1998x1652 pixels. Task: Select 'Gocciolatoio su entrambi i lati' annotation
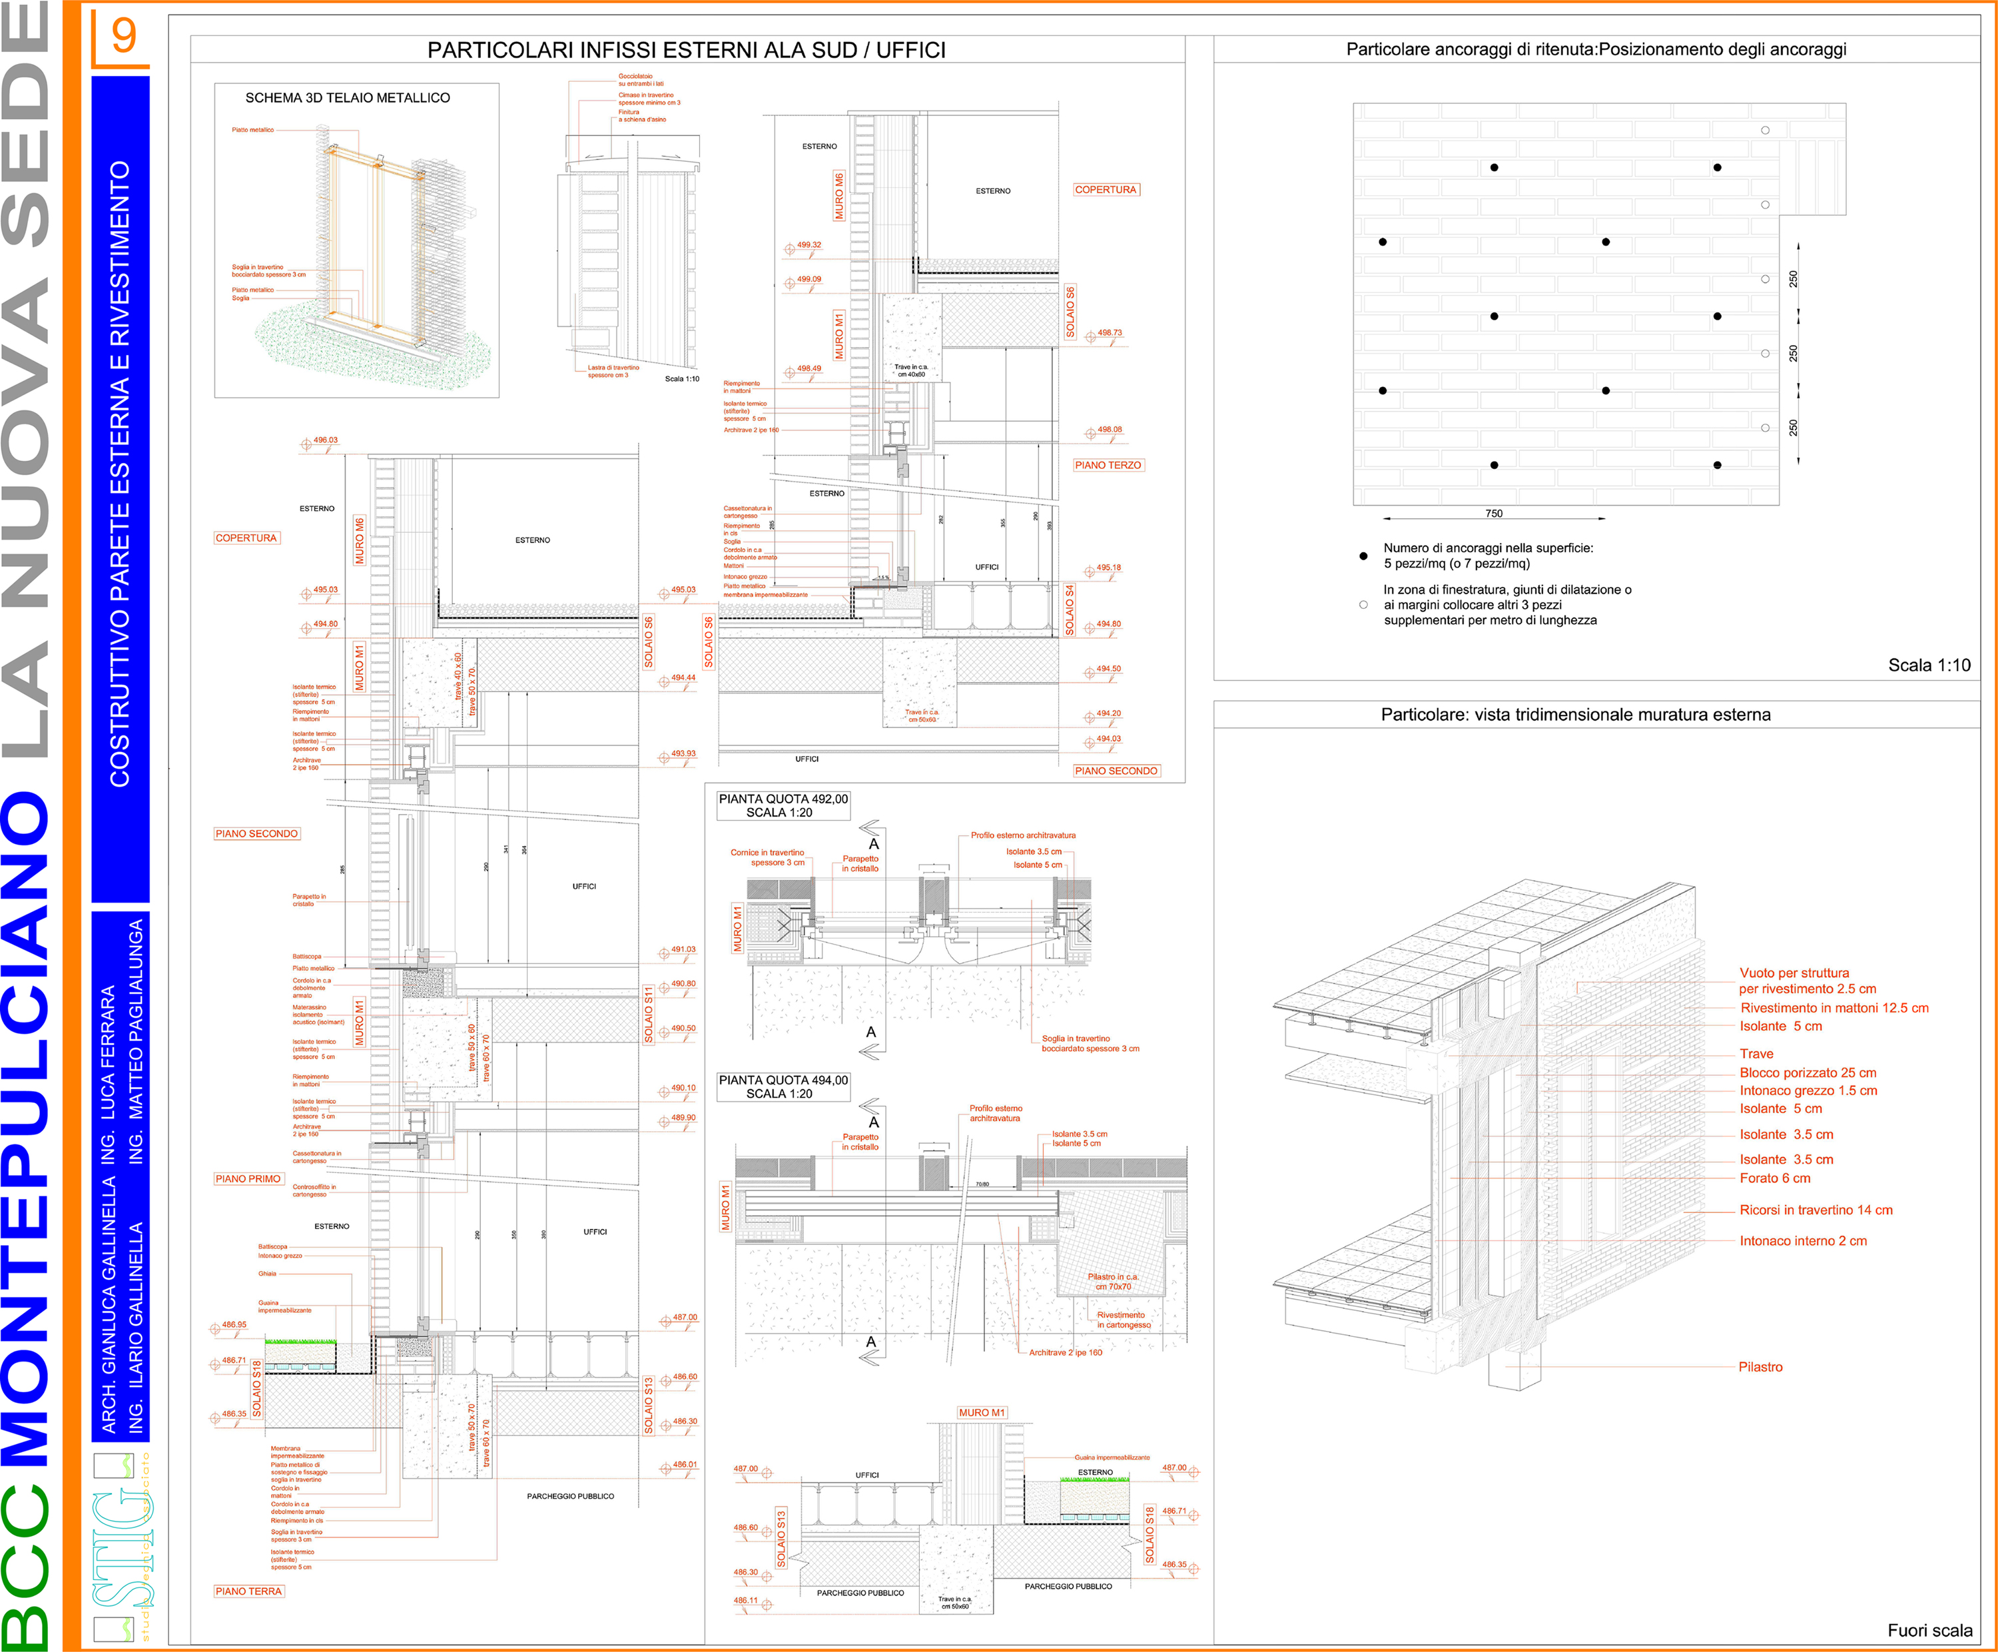pos(641,80)
